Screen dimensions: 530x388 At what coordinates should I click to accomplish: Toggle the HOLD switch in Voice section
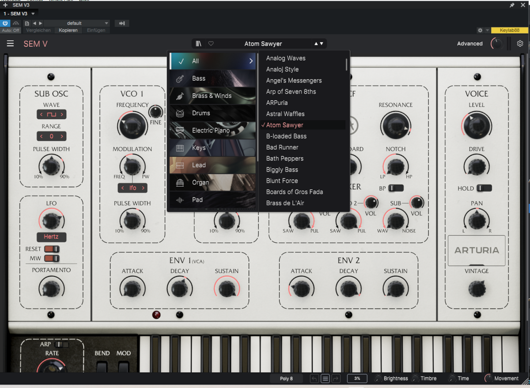[x=484, y=188]
